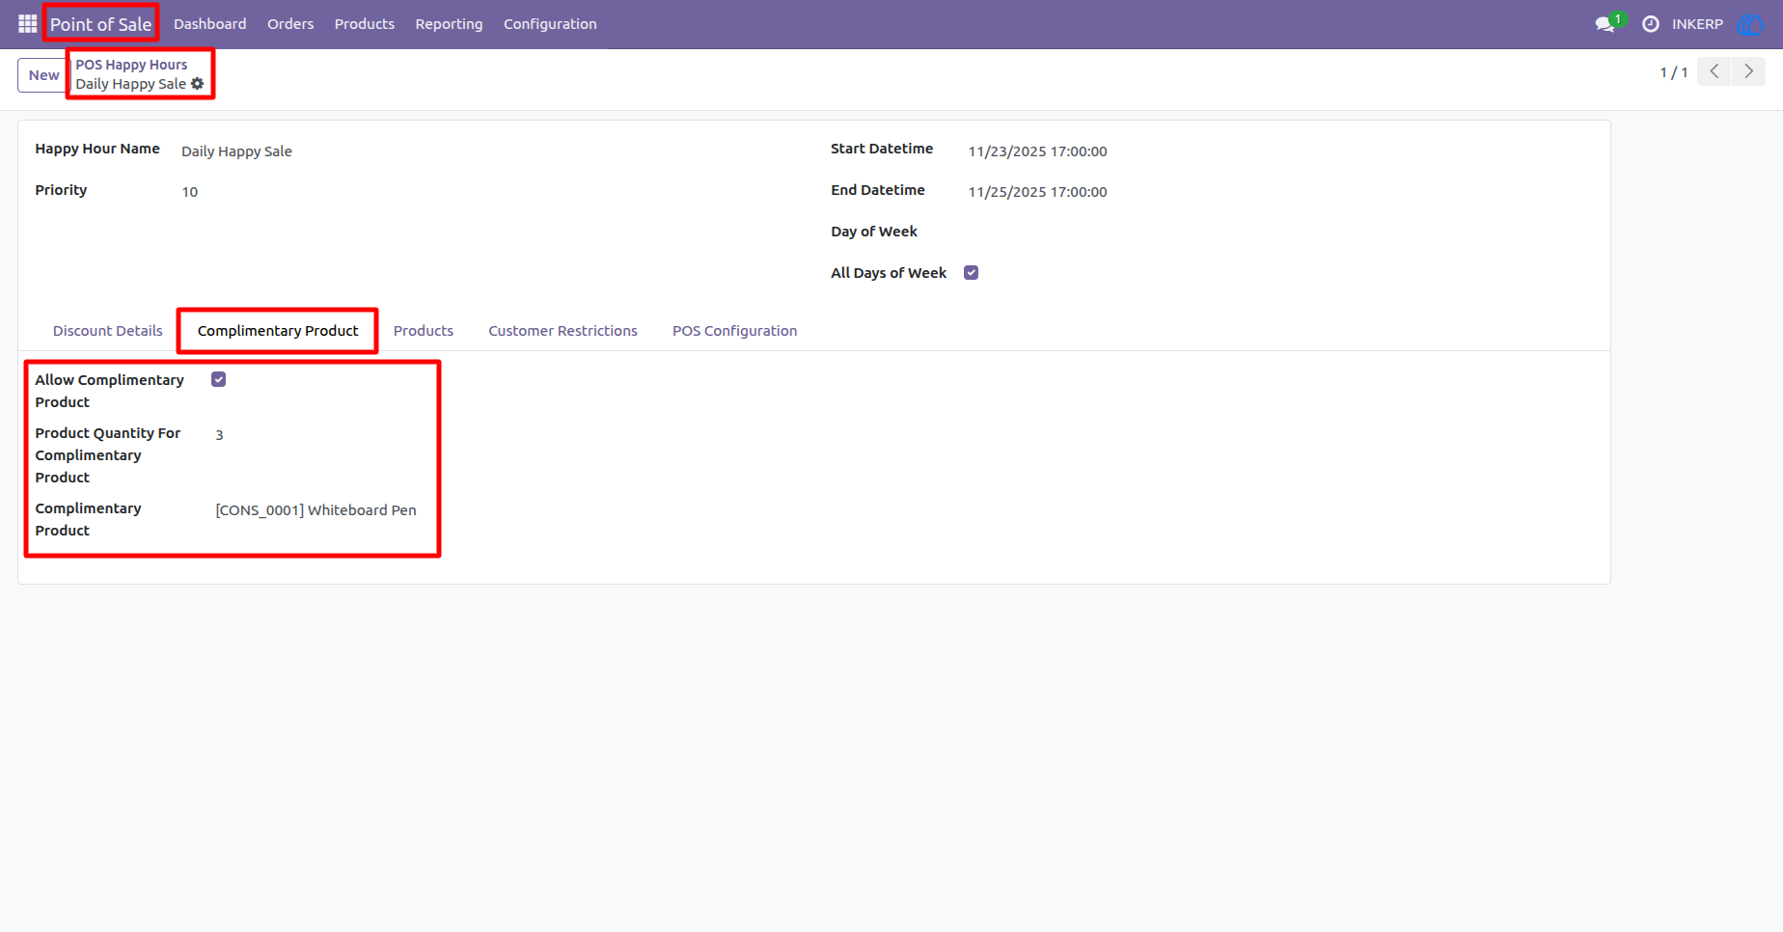Select the Complimentary Product tab
The image size is (1783, 932).
tap(278, 331)
